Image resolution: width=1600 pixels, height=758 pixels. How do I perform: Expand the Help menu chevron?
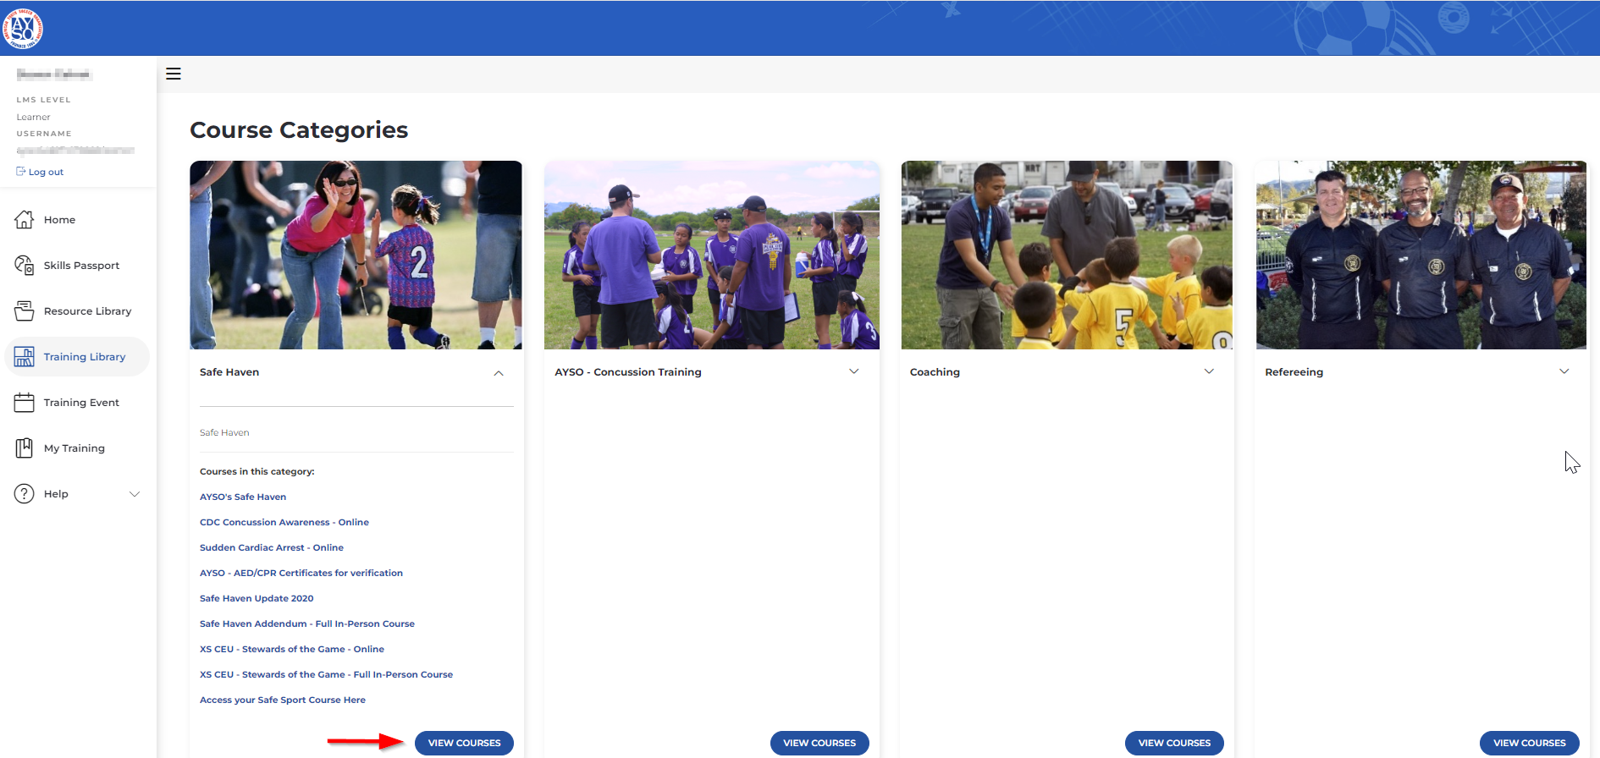[x=135, y=494]
